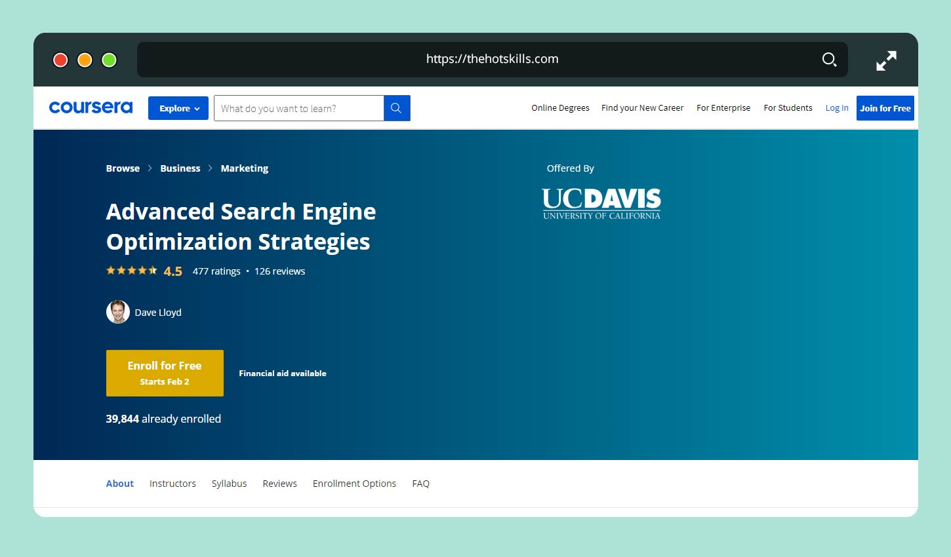Click the Coursera logo
This screenshot has height=557, width=951.
pos(91,107)
